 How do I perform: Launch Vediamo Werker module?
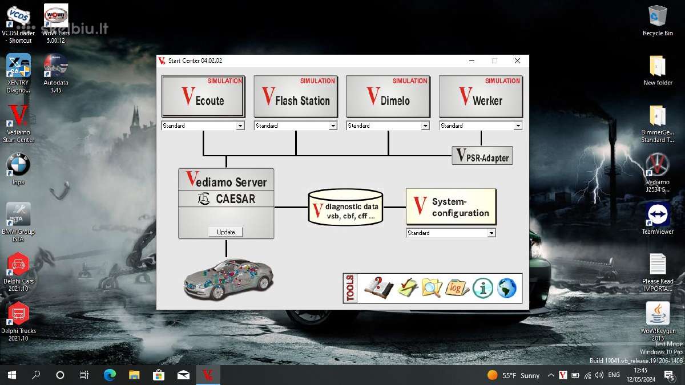click(x=481, y=96)
